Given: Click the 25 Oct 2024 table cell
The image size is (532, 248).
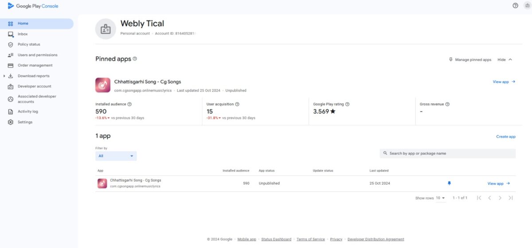Looking at the screenshot, I should point(380,183).
